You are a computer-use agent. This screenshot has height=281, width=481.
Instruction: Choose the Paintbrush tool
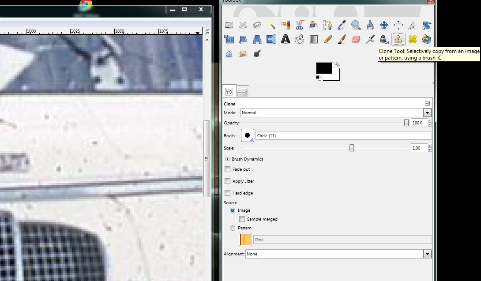pos(342,39)
